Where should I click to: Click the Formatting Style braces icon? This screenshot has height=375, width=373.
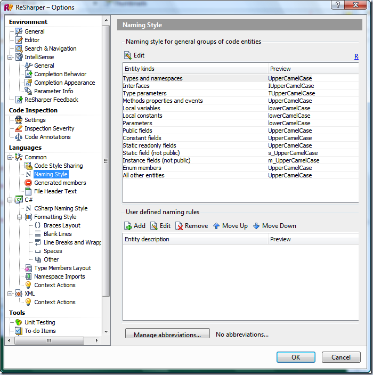(x=28, y=217)
